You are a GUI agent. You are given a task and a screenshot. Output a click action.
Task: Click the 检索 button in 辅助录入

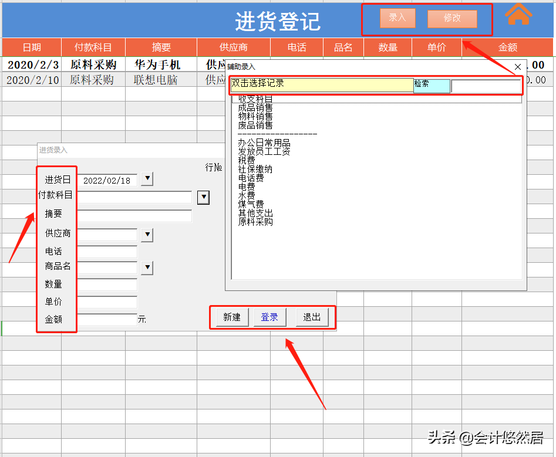tap(432, 86)
